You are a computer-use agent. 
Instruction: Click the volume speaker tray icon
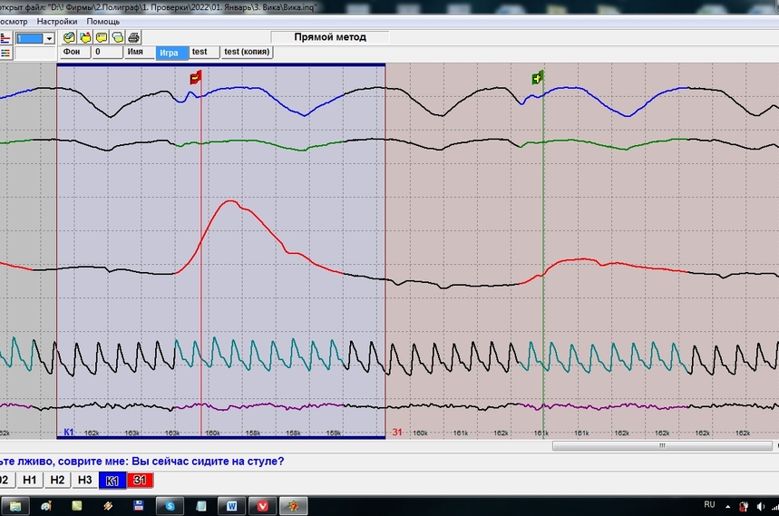pyautogui.click(x=760, y=505)
